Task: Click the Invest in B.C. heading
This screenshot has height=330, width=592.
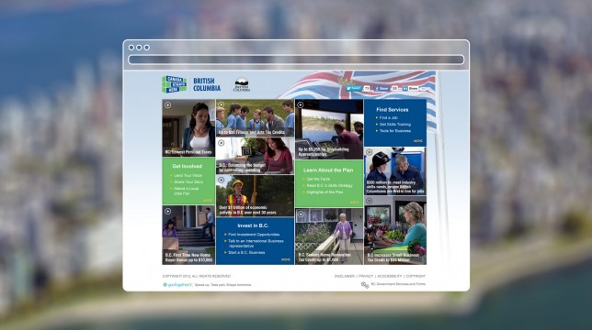Action: tap(253, 225)
